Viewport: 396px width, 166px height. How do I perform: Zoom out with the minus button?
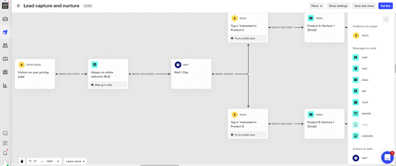42,161
